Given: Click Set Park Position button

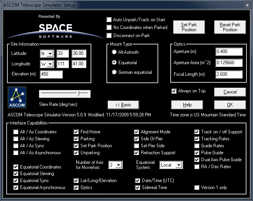Looking at the screenshot, I should [189, 27].
